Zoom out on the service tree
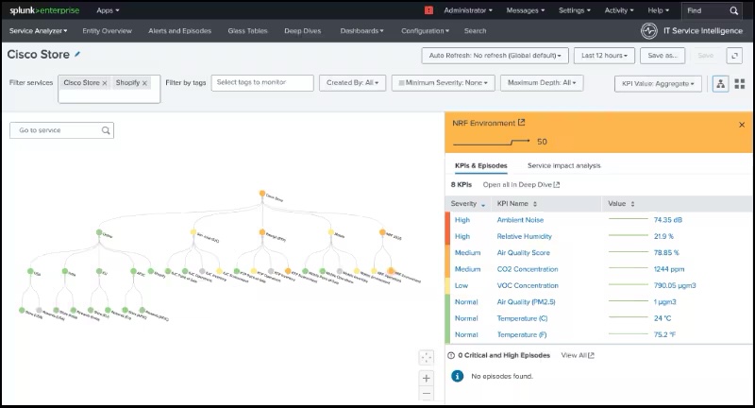 [427, 393]
